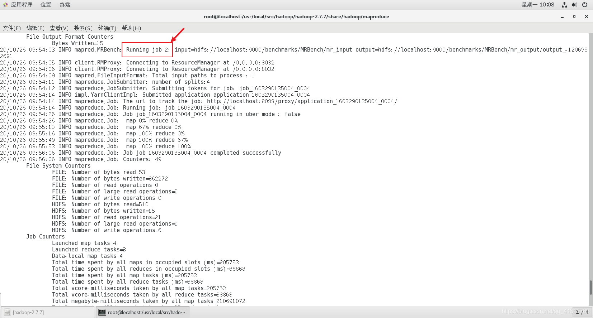Open the 应用程序 (Applications) menu
Image resolution: width=593 pixels, height=318 pixels.
pos(22,5)
